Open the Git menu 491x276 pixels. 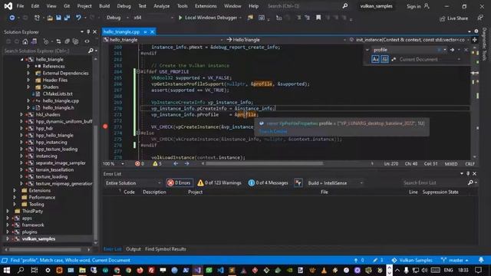click(x=67, y=6)
